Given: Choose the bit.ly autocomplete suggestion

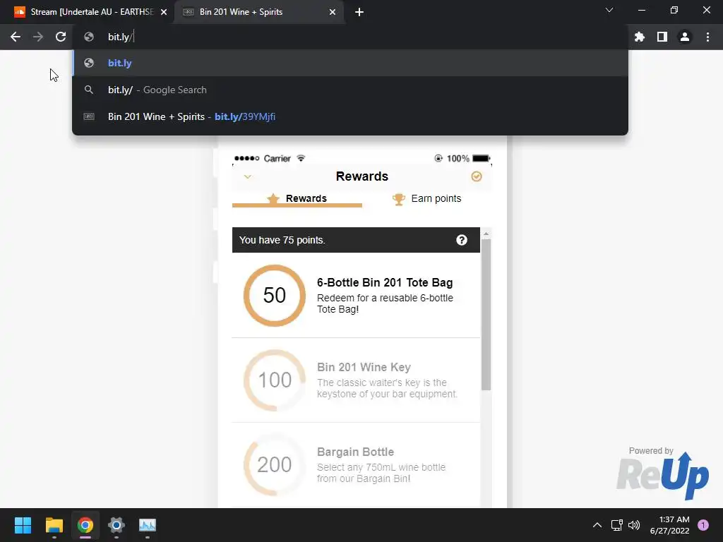Looking at the screenshot, I should pos(350,63).
